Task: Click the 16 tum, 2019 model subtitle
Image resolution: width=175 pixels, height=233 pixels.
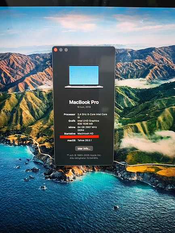Action: (84, 107)
